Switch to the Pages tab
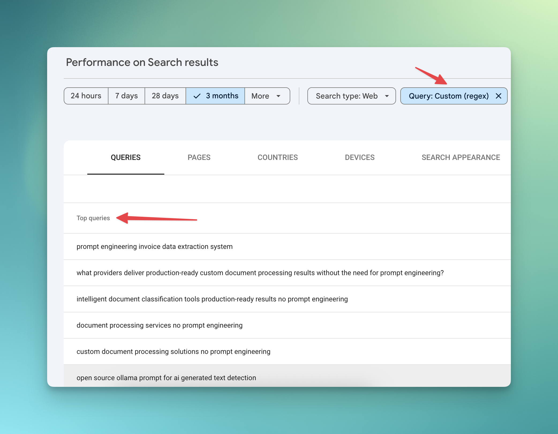This screenshot has height=434, width=558. point(199,158)
